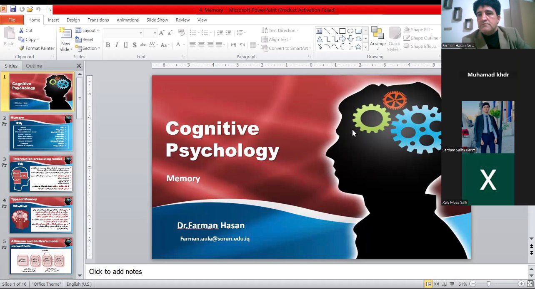Viewport: 535px width, 289px height.
Task: Toggle Italic formatting
Action: (x=117, y=45)
